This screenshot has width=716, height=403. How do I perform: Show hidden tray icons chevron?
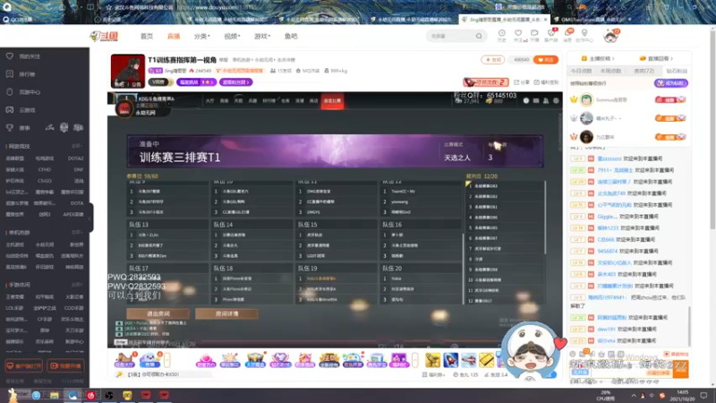tap(634, 395)
